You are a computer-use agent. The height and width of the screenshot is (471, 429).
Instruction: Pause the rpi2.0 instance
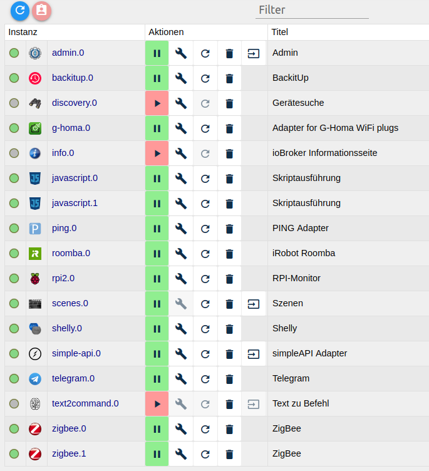[x=157, y=279]
